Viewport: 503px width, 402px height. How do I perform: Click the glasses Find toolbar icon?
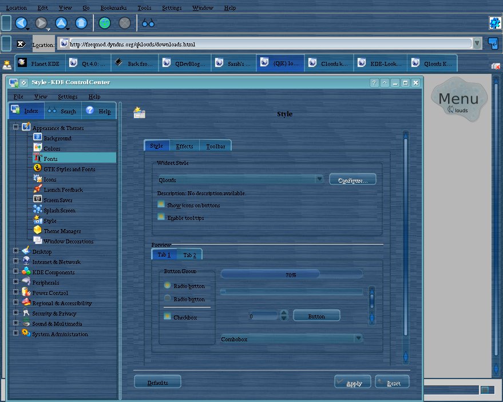[148, 23]
